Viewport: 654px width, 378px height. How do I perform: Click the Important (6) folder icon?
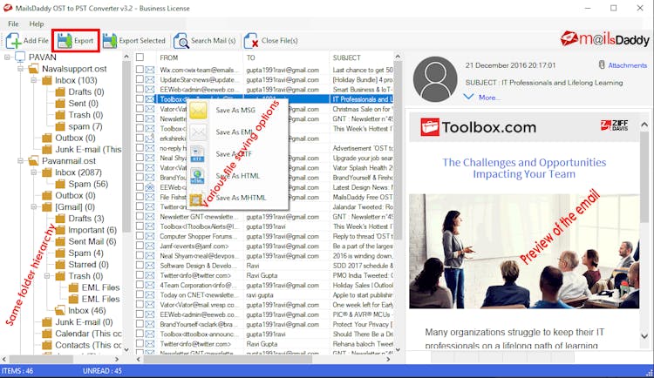tap(60, 230)
